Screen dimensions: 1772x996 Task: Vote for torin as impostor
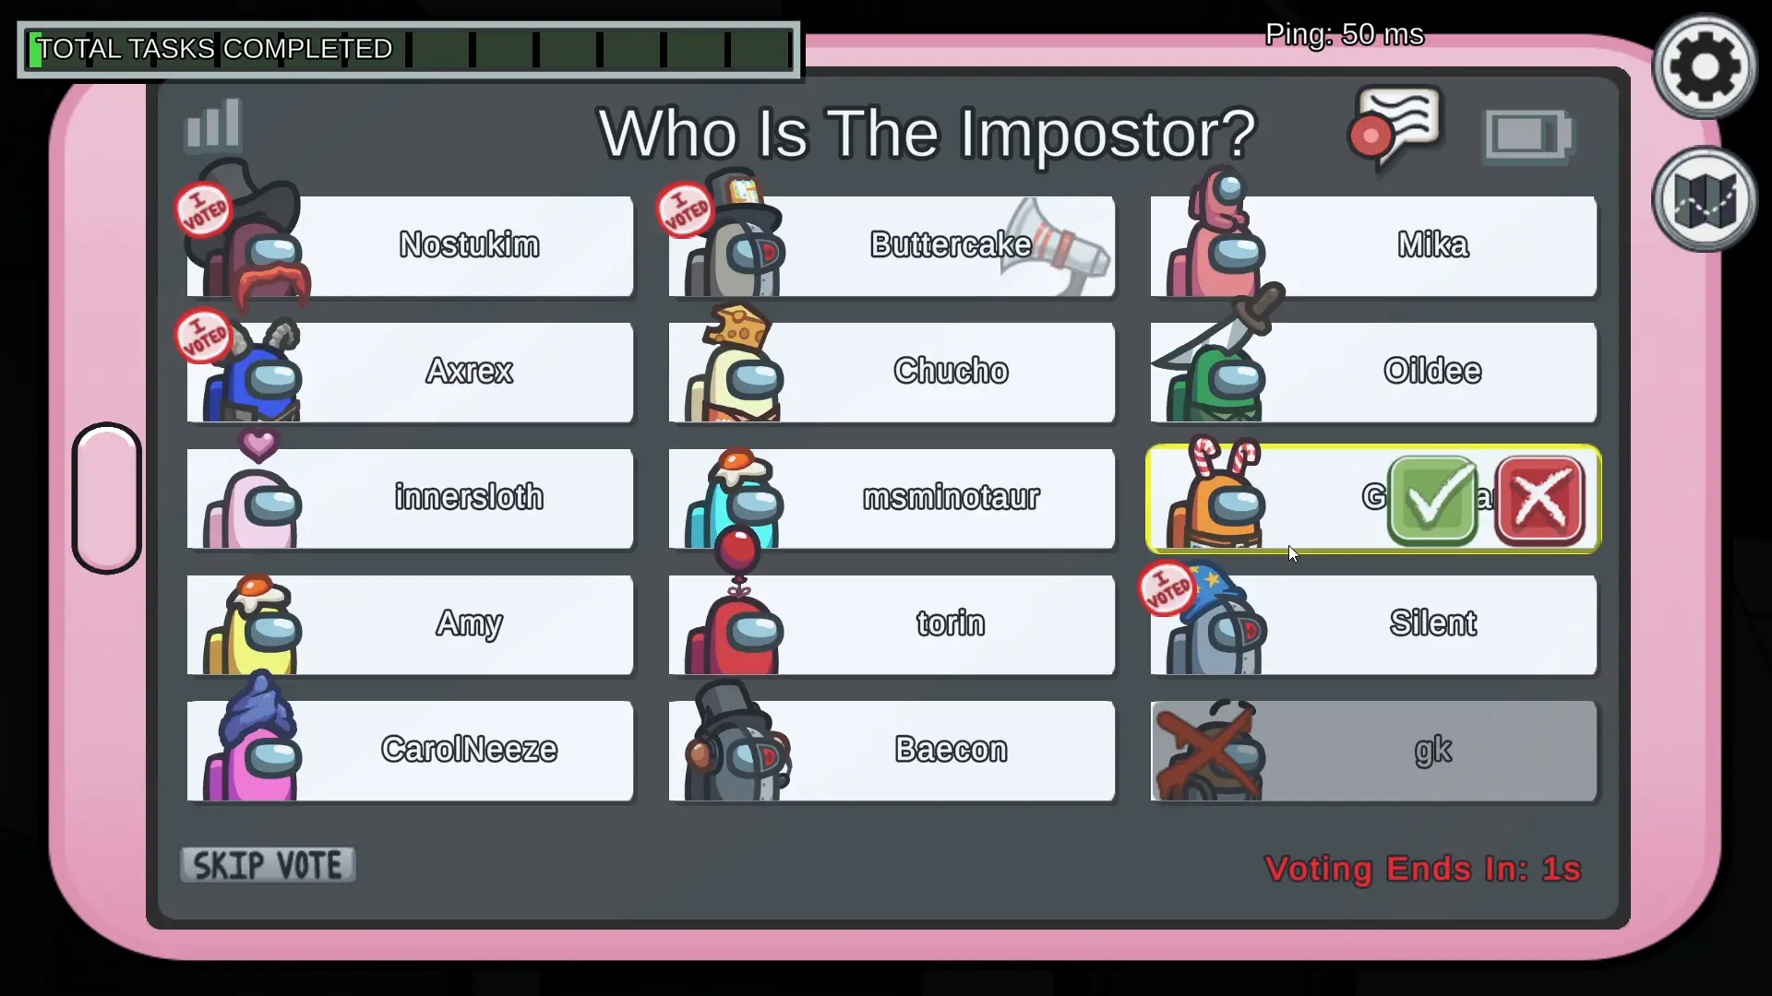[950, 622]
